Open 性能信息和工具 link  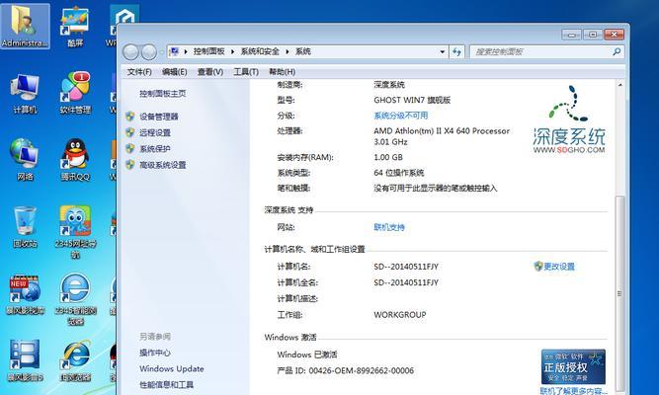[x=166, y=385]
